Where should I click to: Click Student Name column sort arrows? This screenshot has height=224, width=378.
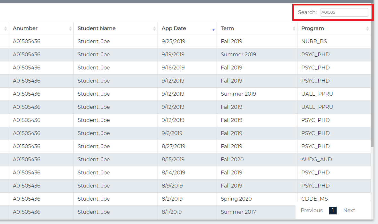[x=154, y=29]
